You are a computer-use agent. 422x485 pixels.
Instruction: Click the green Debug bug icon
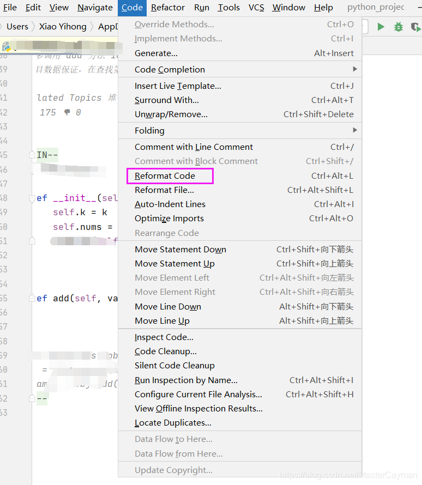(399, 27)
